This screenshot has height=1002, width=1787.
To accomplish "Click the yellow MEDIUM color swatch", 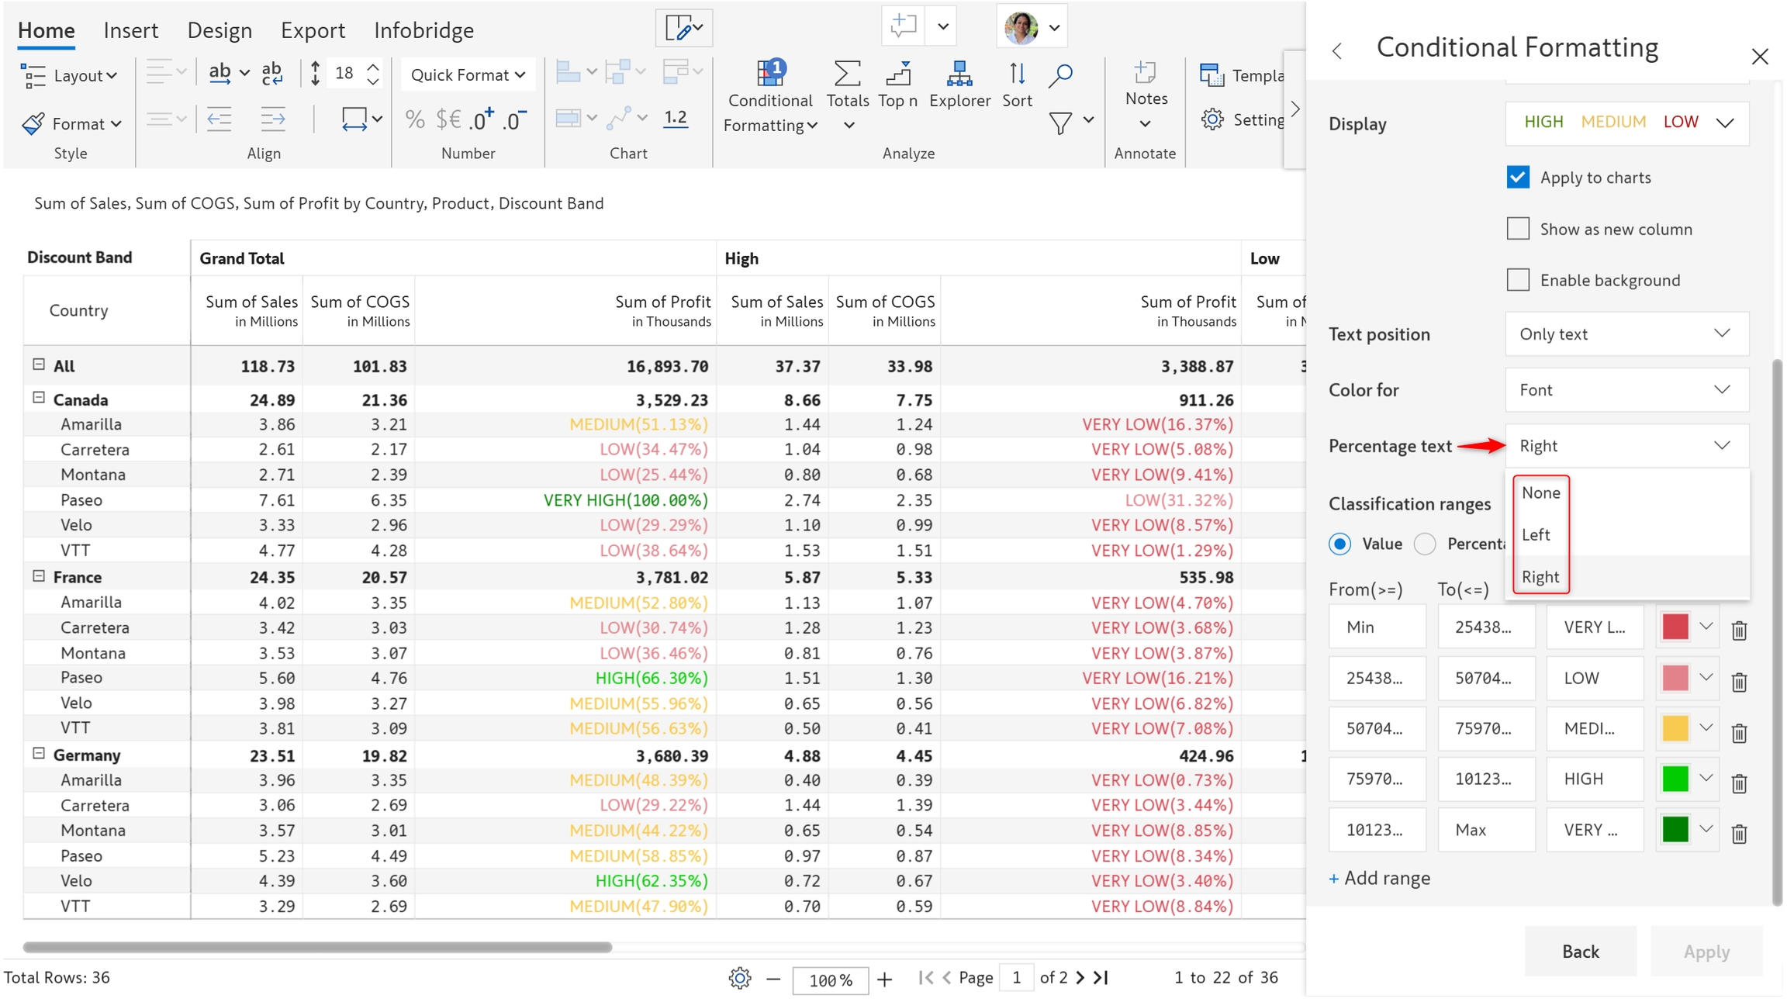I will pyautogui.click(x=1675, y=728).
